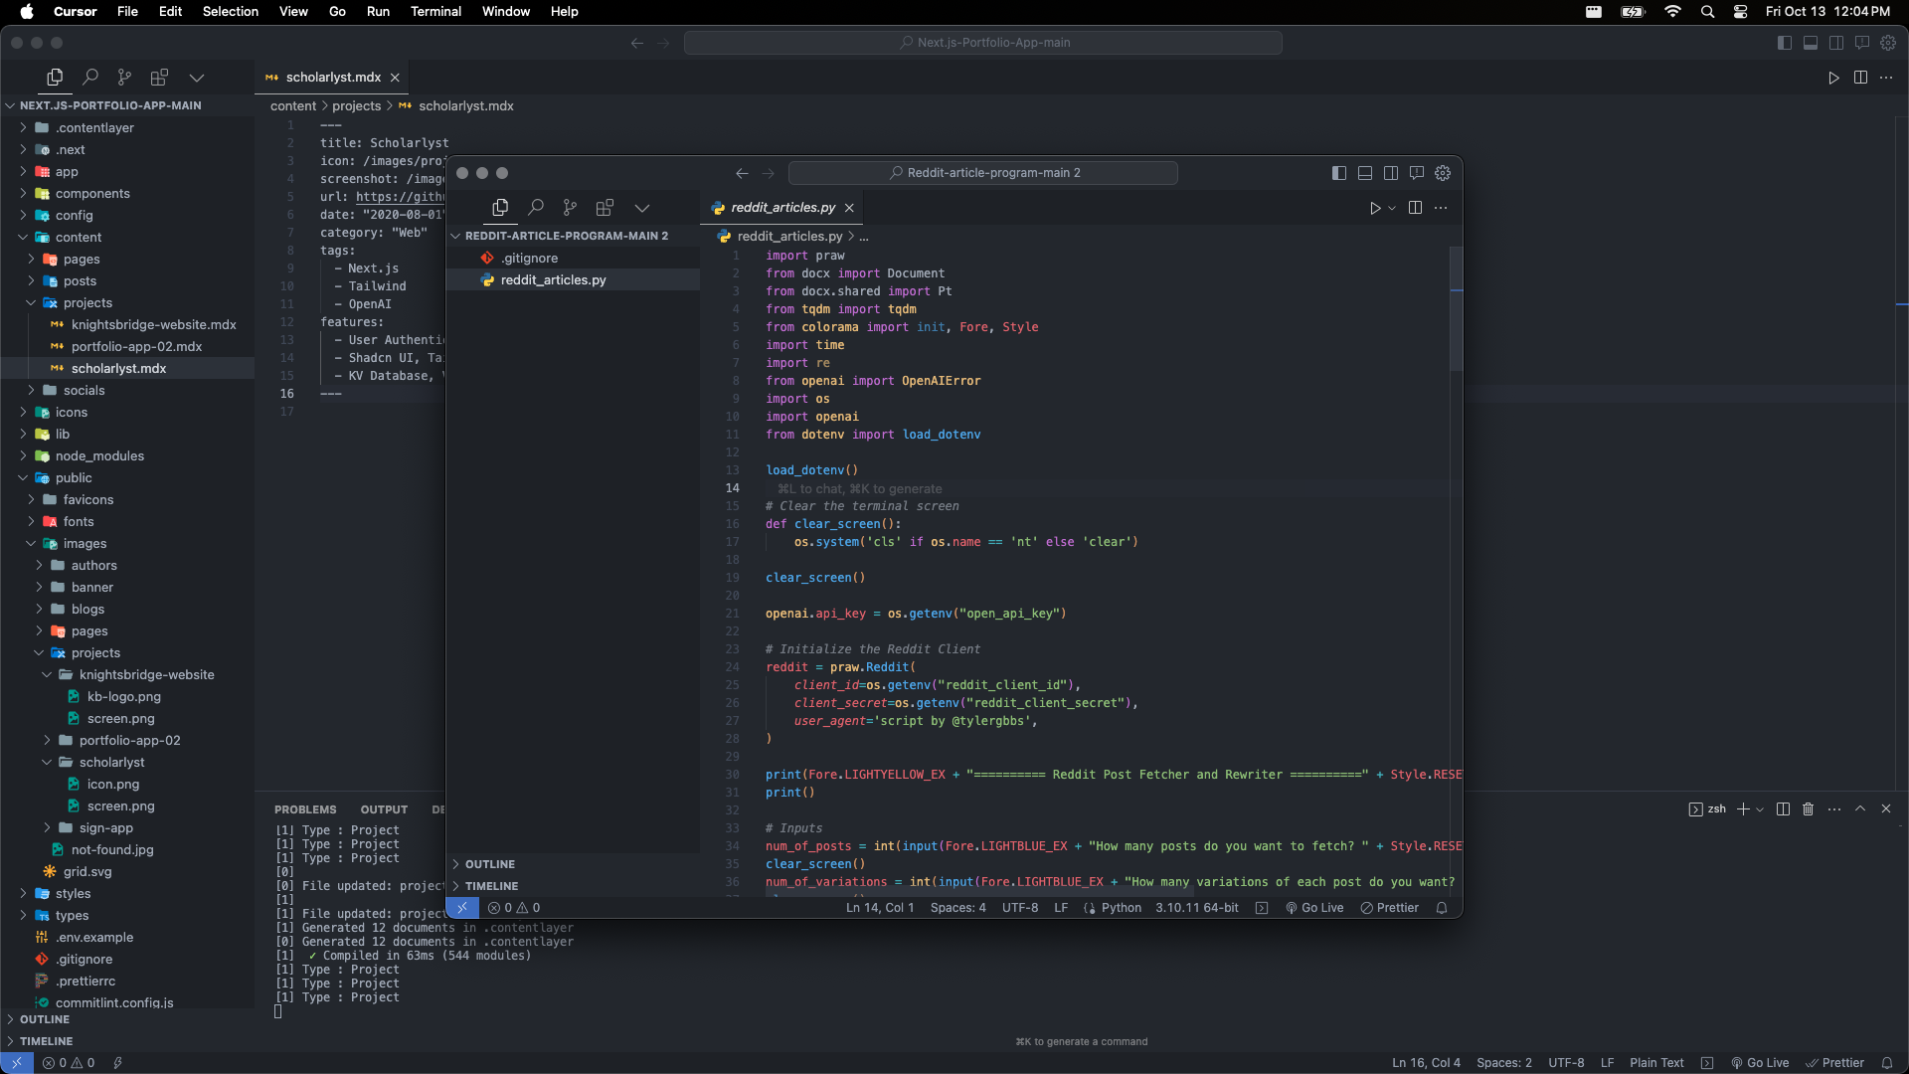This screenshot has height=1074, width=1909.
Task: Click Plain Text language mode in back window
Action: tap(1656, 1063)
